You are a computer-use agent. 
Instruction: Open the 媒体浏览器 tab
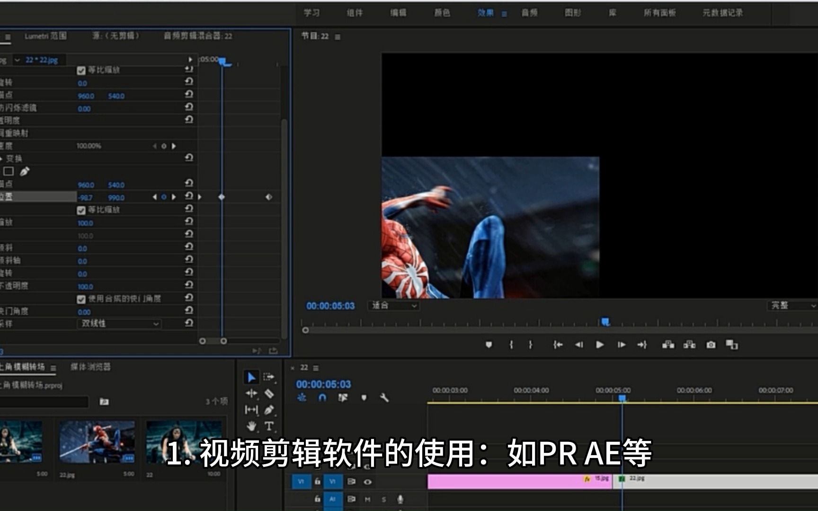click(90, 367)
